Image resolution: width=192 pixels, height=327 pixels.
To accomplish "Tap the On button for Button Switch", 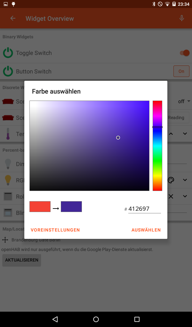I will tap(181, 71).
